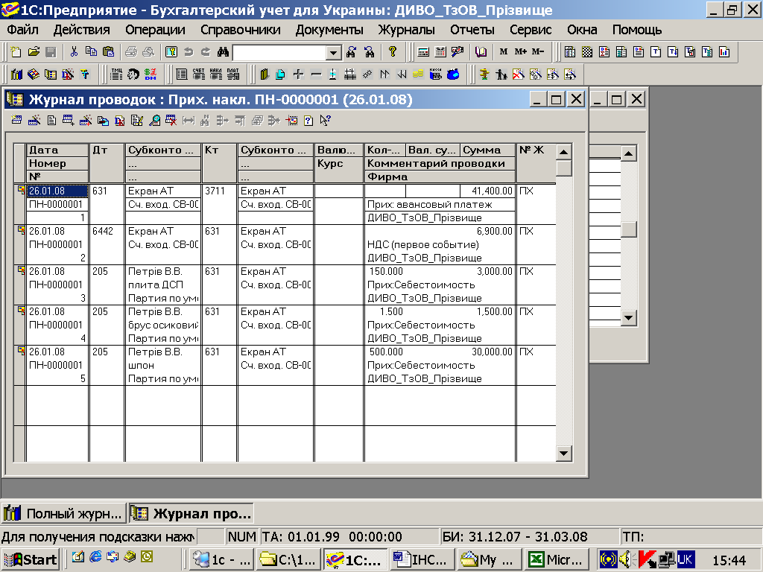Click the sum 41,400.00 cell
The height and width of the screenshot is (572, 763).
coord(487,191)
